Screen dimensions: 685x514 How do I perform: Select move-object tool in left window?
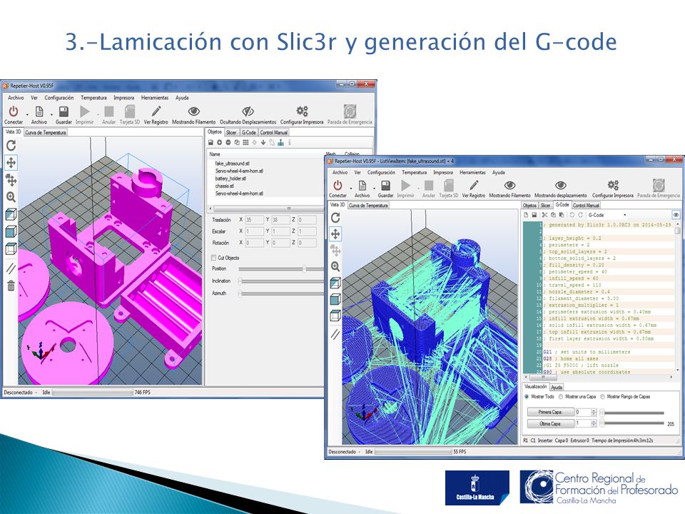click(x=11, y=180)
